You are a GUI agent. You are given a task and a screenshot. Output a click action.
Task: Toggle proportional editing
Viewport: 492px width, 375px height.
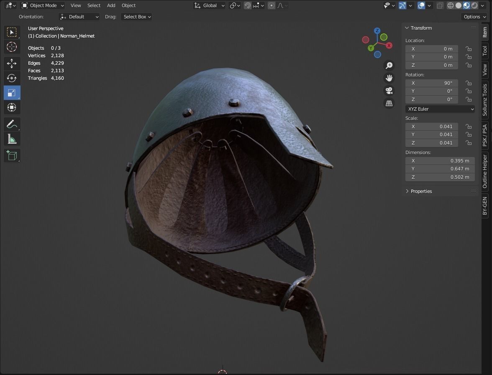[272, 5]
